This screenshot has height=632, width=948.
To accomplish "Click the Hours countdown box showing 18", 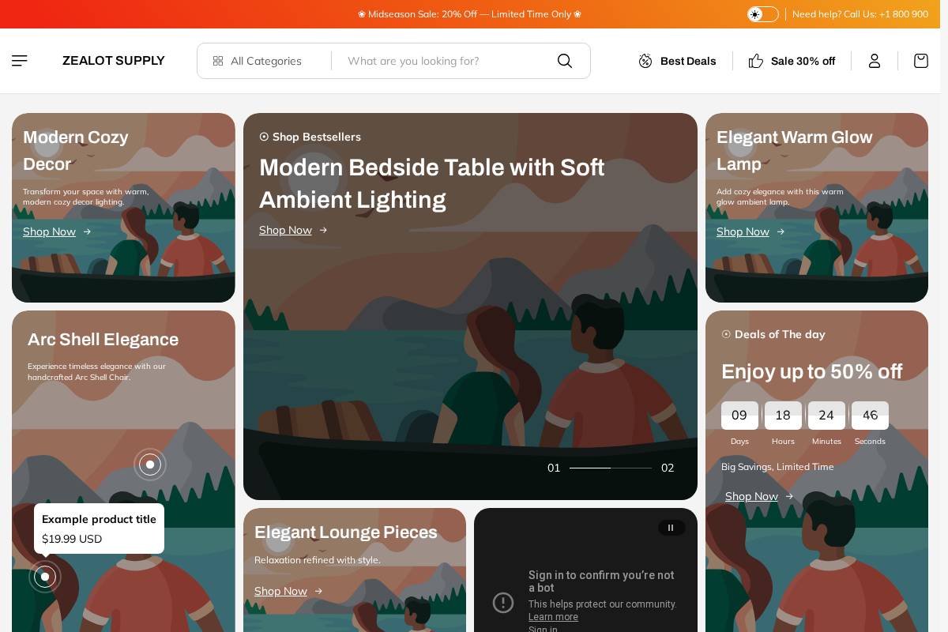I will 783,416.
